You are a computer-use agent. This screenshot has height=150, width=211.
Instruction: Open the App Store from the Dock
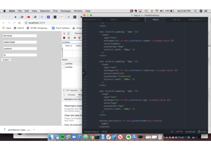point(134,137)
